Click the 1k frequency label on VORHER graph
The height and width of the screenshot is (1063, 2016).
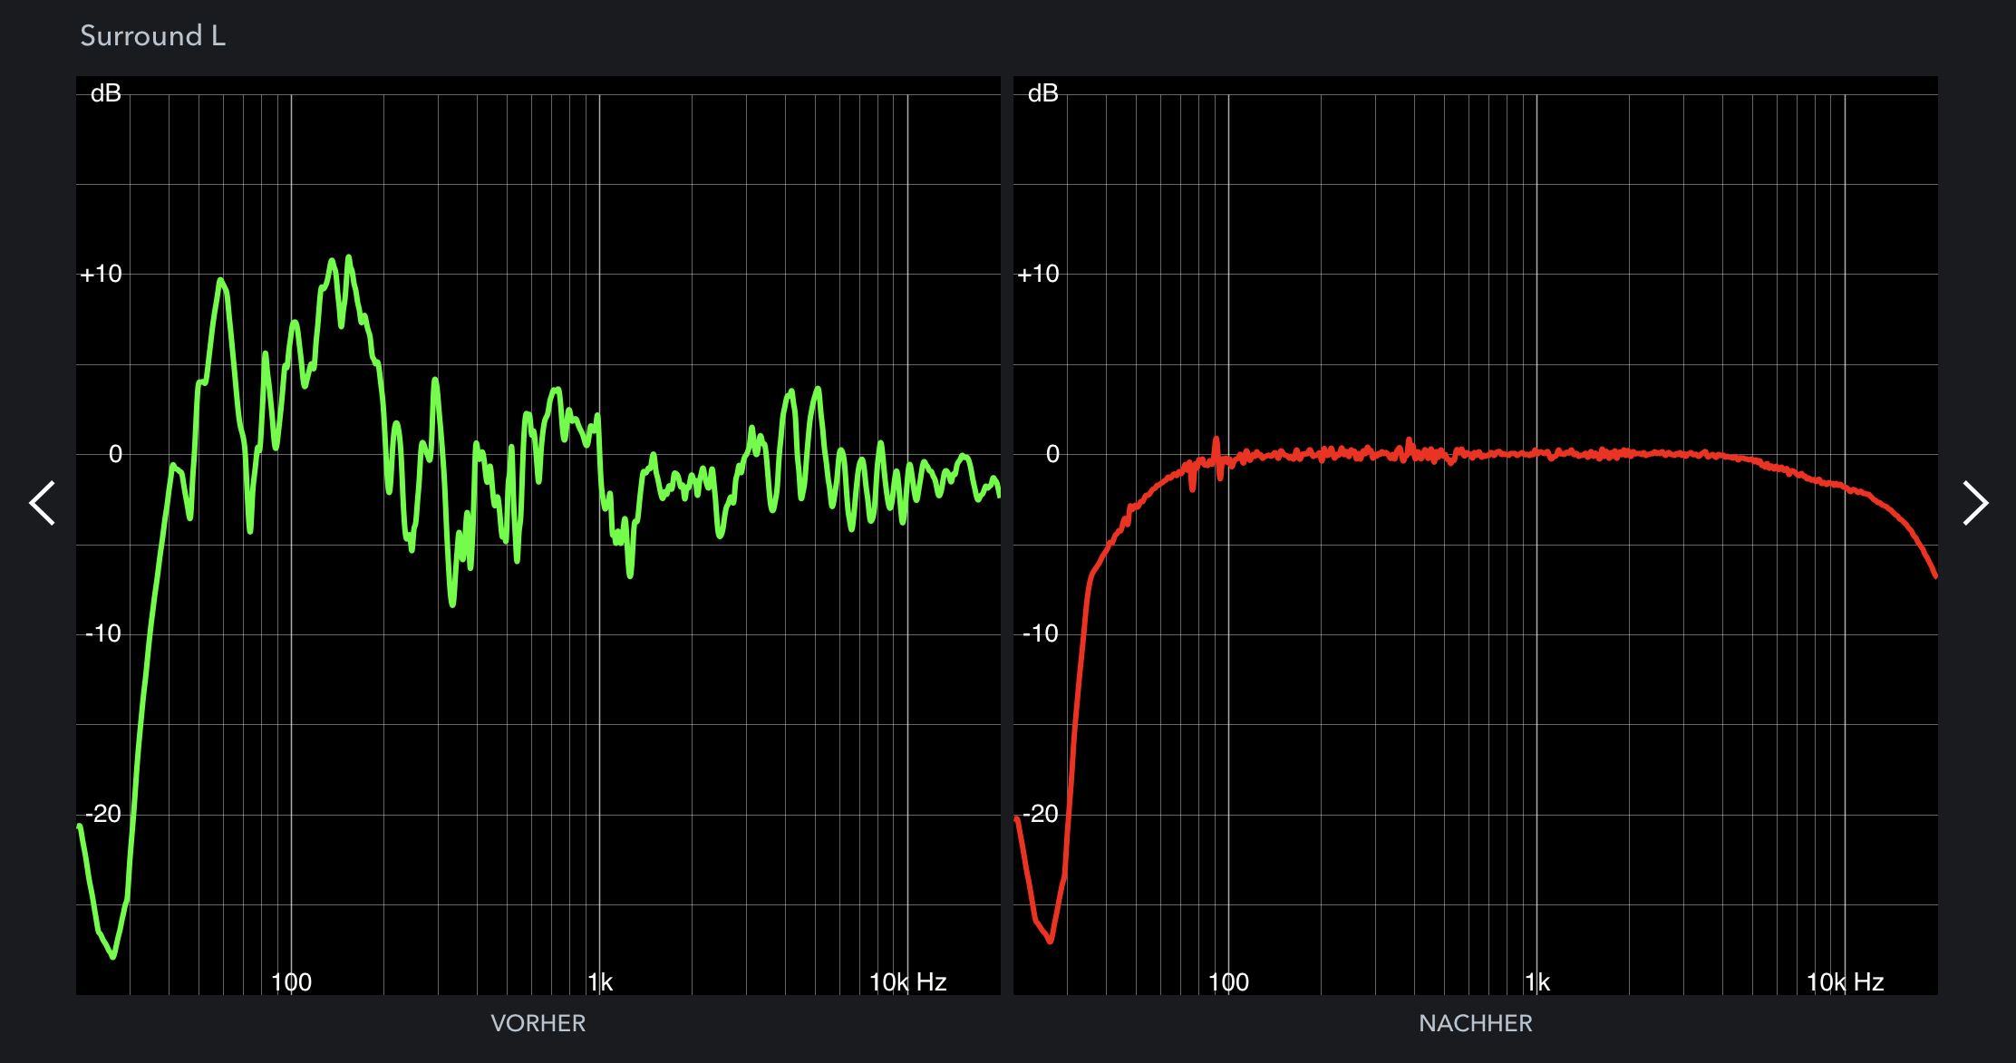point(599,982)
